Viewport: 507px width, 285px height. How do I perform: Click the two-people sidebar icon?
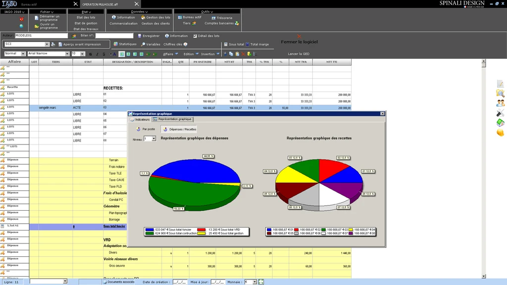pyautogui.click(x=500, y=103)
